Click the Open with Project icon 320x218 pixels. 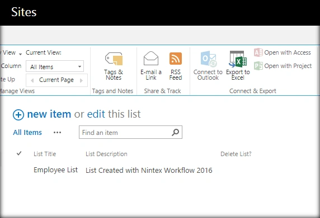[x=258, y=66]
